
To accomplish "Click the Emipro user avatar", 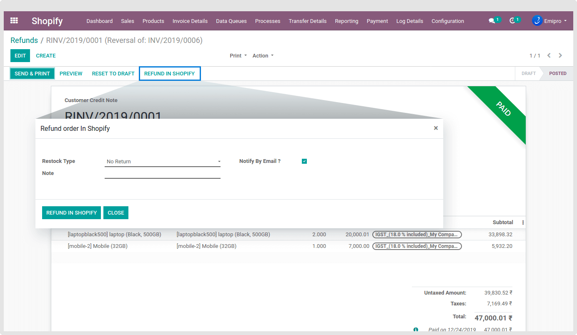I will (x=537, y=21).
